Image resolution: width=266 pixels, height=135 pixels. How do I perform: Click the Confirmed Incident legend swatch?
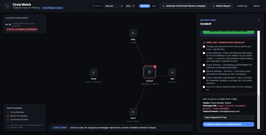coord(8,120)
